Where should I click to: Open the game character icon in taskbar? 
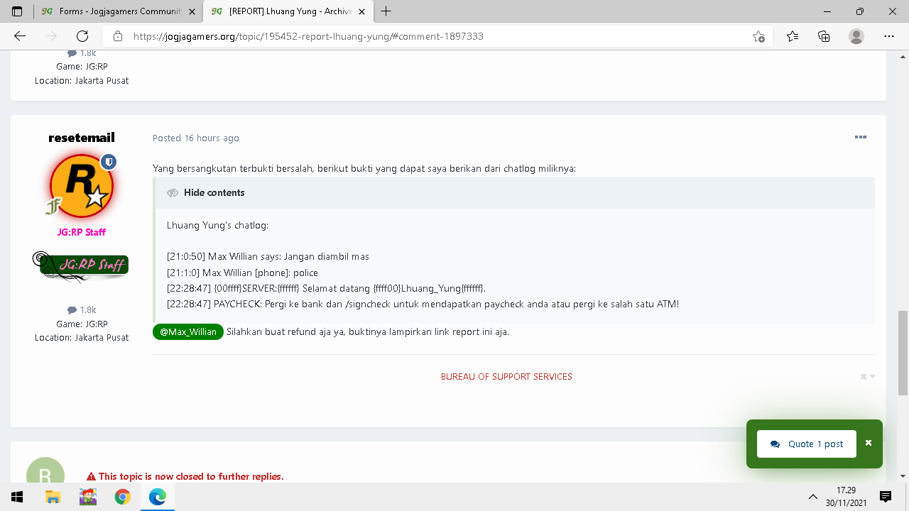pos(87,497)
